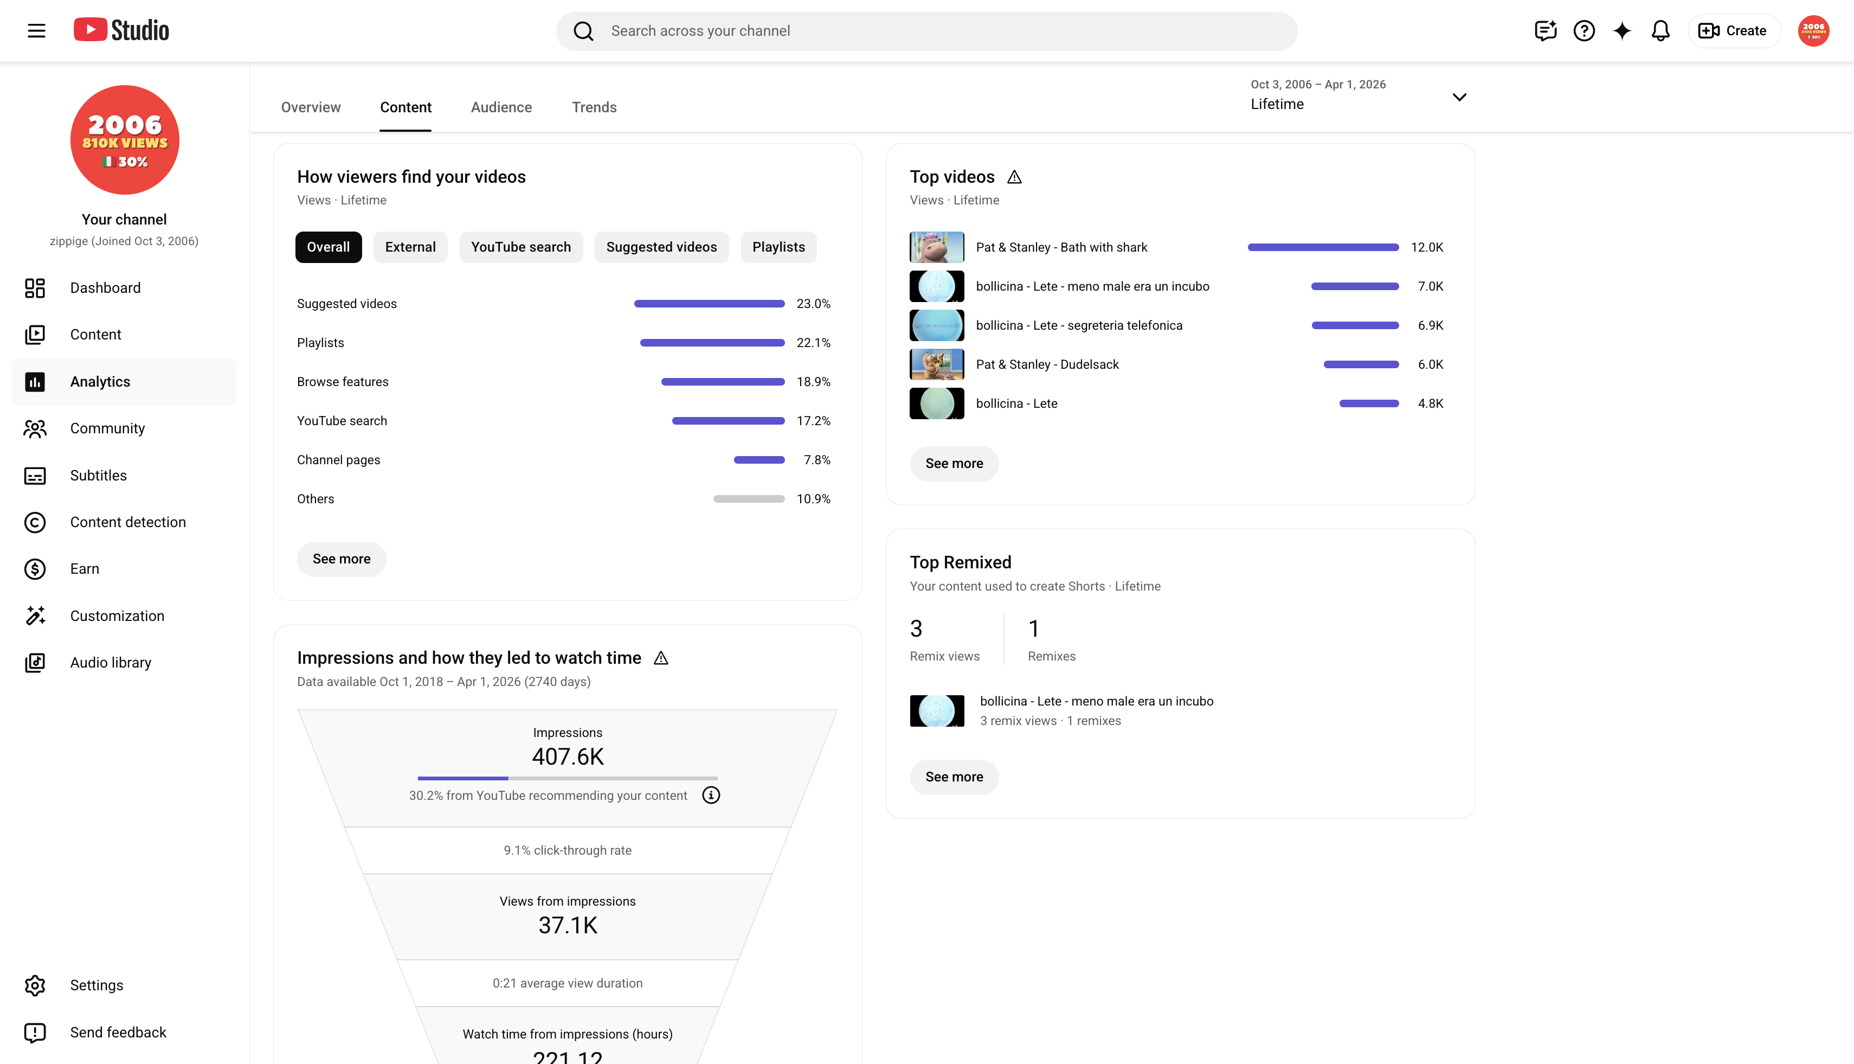The height and width of the screenshot is (1064, 1854).
Task: Switch to the Overview tab
Action: pos(311,107)
